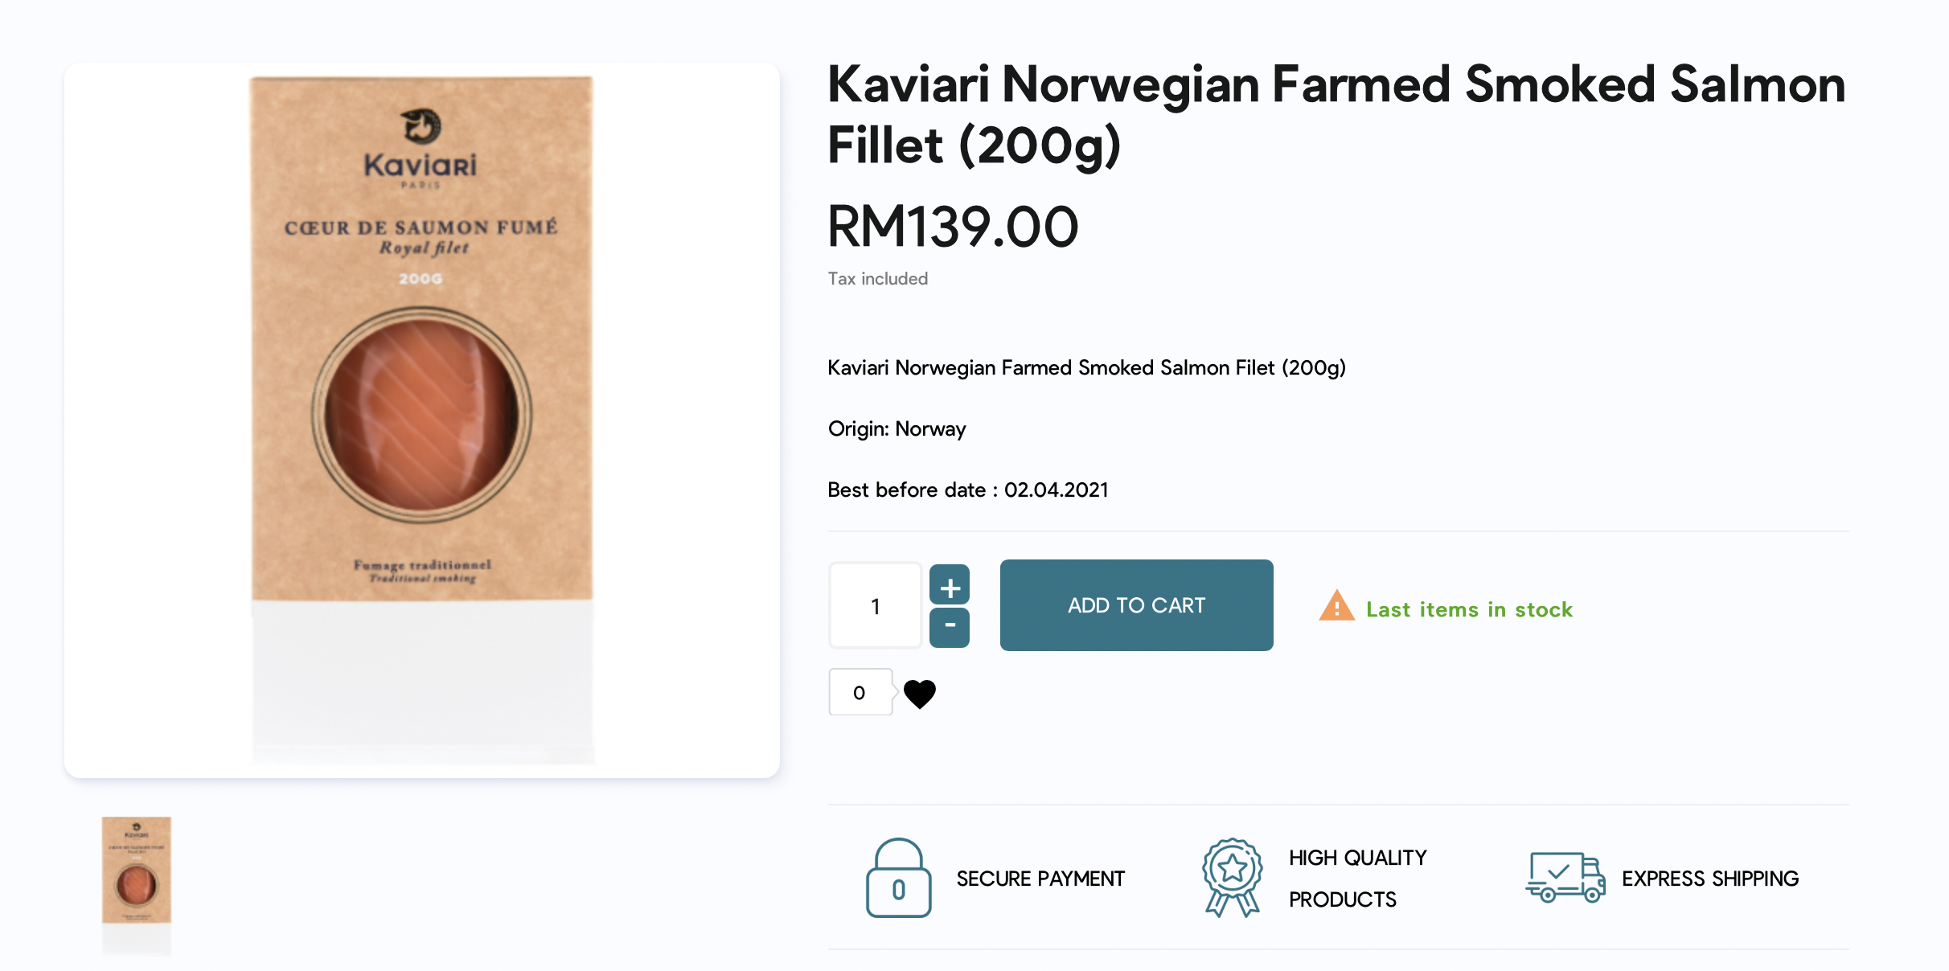Click the wishlist count box showing 0
The height and width of the screenshot is (971, 1949).
(860, 692)
